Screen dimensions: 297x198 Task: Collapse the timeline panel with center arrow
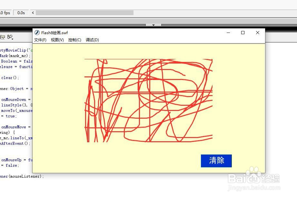point(153,25)
